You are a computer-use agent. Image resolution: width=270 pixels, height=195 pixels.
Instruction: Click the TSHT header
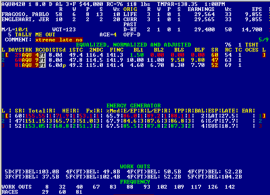click(x=252, y=45)
